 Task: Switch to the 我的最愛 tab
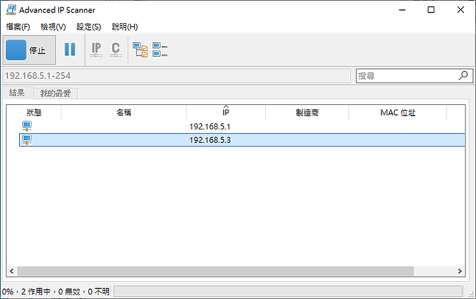(56, 93)
